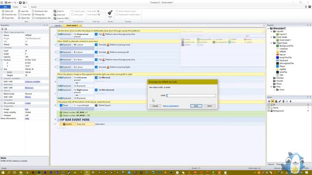Toggle the Tilemap Bar checkbox
Viewport: 312px width, 175px height.
coord(33,15)
